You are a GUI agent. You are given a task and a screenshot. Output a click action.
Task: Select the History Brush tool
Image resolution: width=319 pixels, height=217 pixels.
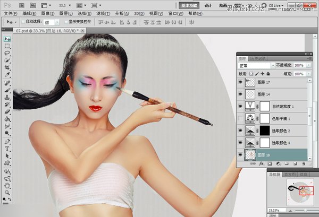7,105
